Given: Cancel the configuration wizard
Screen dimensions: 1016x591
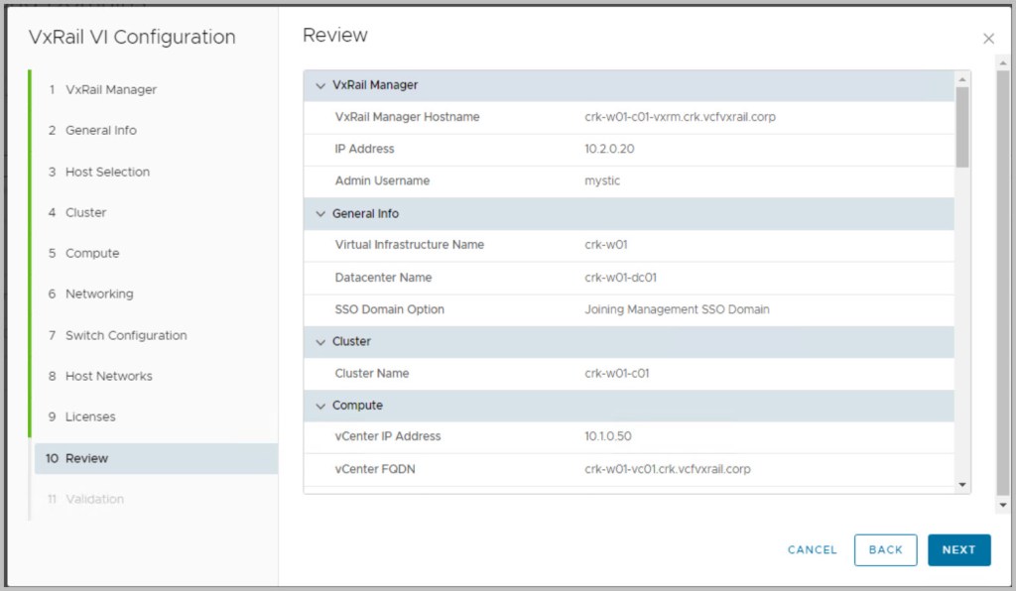Looking at the screenshot, I should (812, 550).
